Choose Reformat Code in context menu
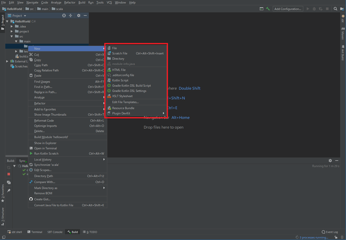 click(x=67, y=121)
